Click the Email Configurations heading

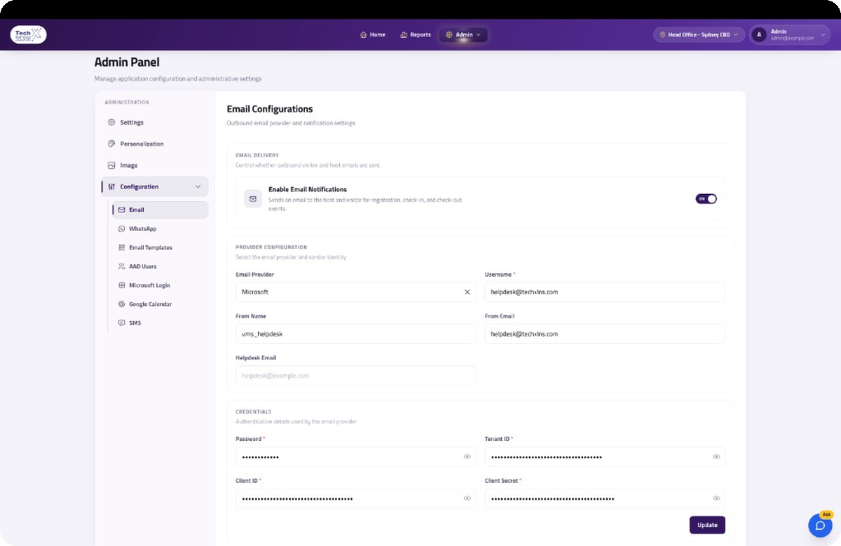270,109
